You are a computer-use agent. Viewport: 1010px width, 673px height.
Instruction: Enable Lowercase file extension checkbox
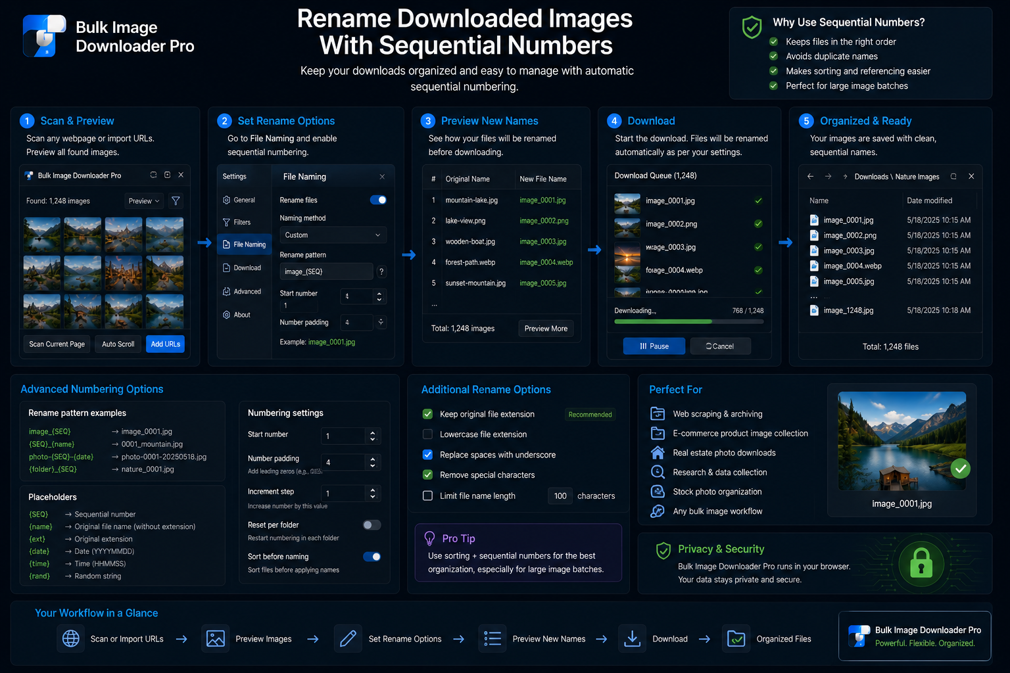click(x=427, y=434)
